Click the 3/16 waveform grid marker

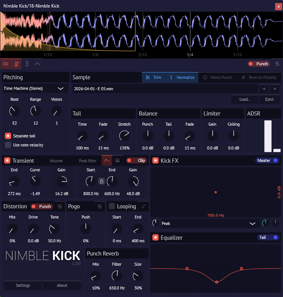143,55
